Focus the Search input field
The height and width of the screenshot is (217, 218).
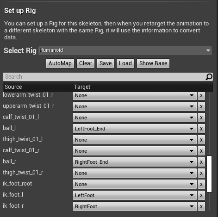[x=104, y=77]
